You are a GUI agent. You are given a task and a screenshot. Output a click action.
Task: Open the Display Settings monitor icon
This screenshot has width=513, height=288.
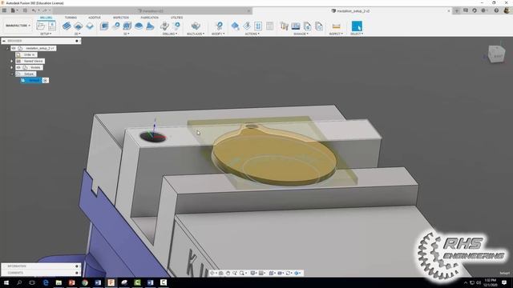tap(253, 273)
